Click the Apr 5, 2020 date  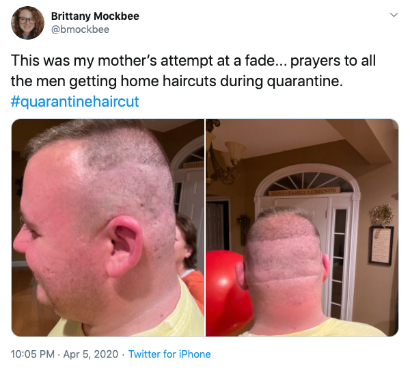point(91,354)
